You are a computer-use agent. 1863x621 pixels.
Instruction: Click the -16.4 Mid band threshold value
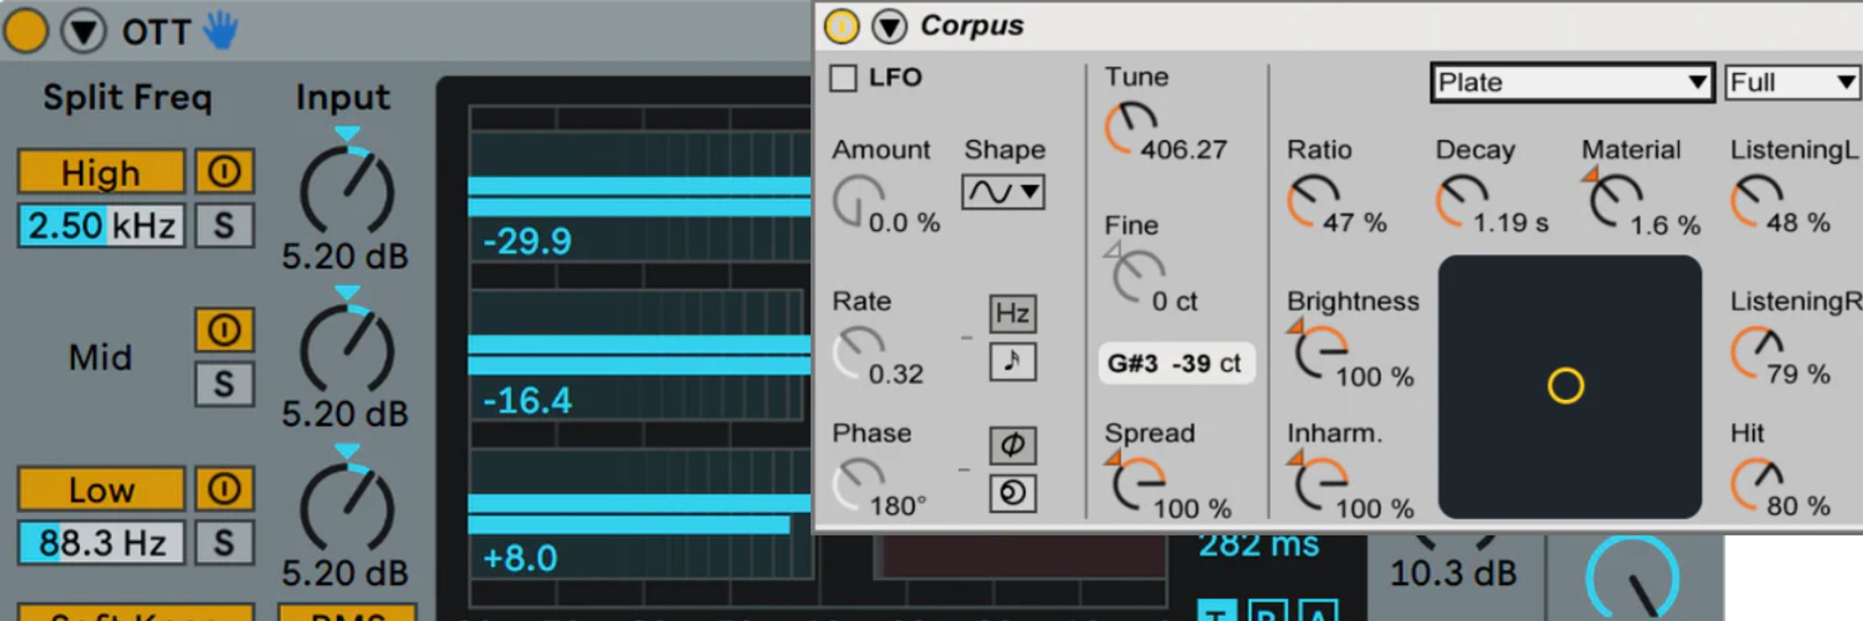pyautogui.click(x=527, y=400)
